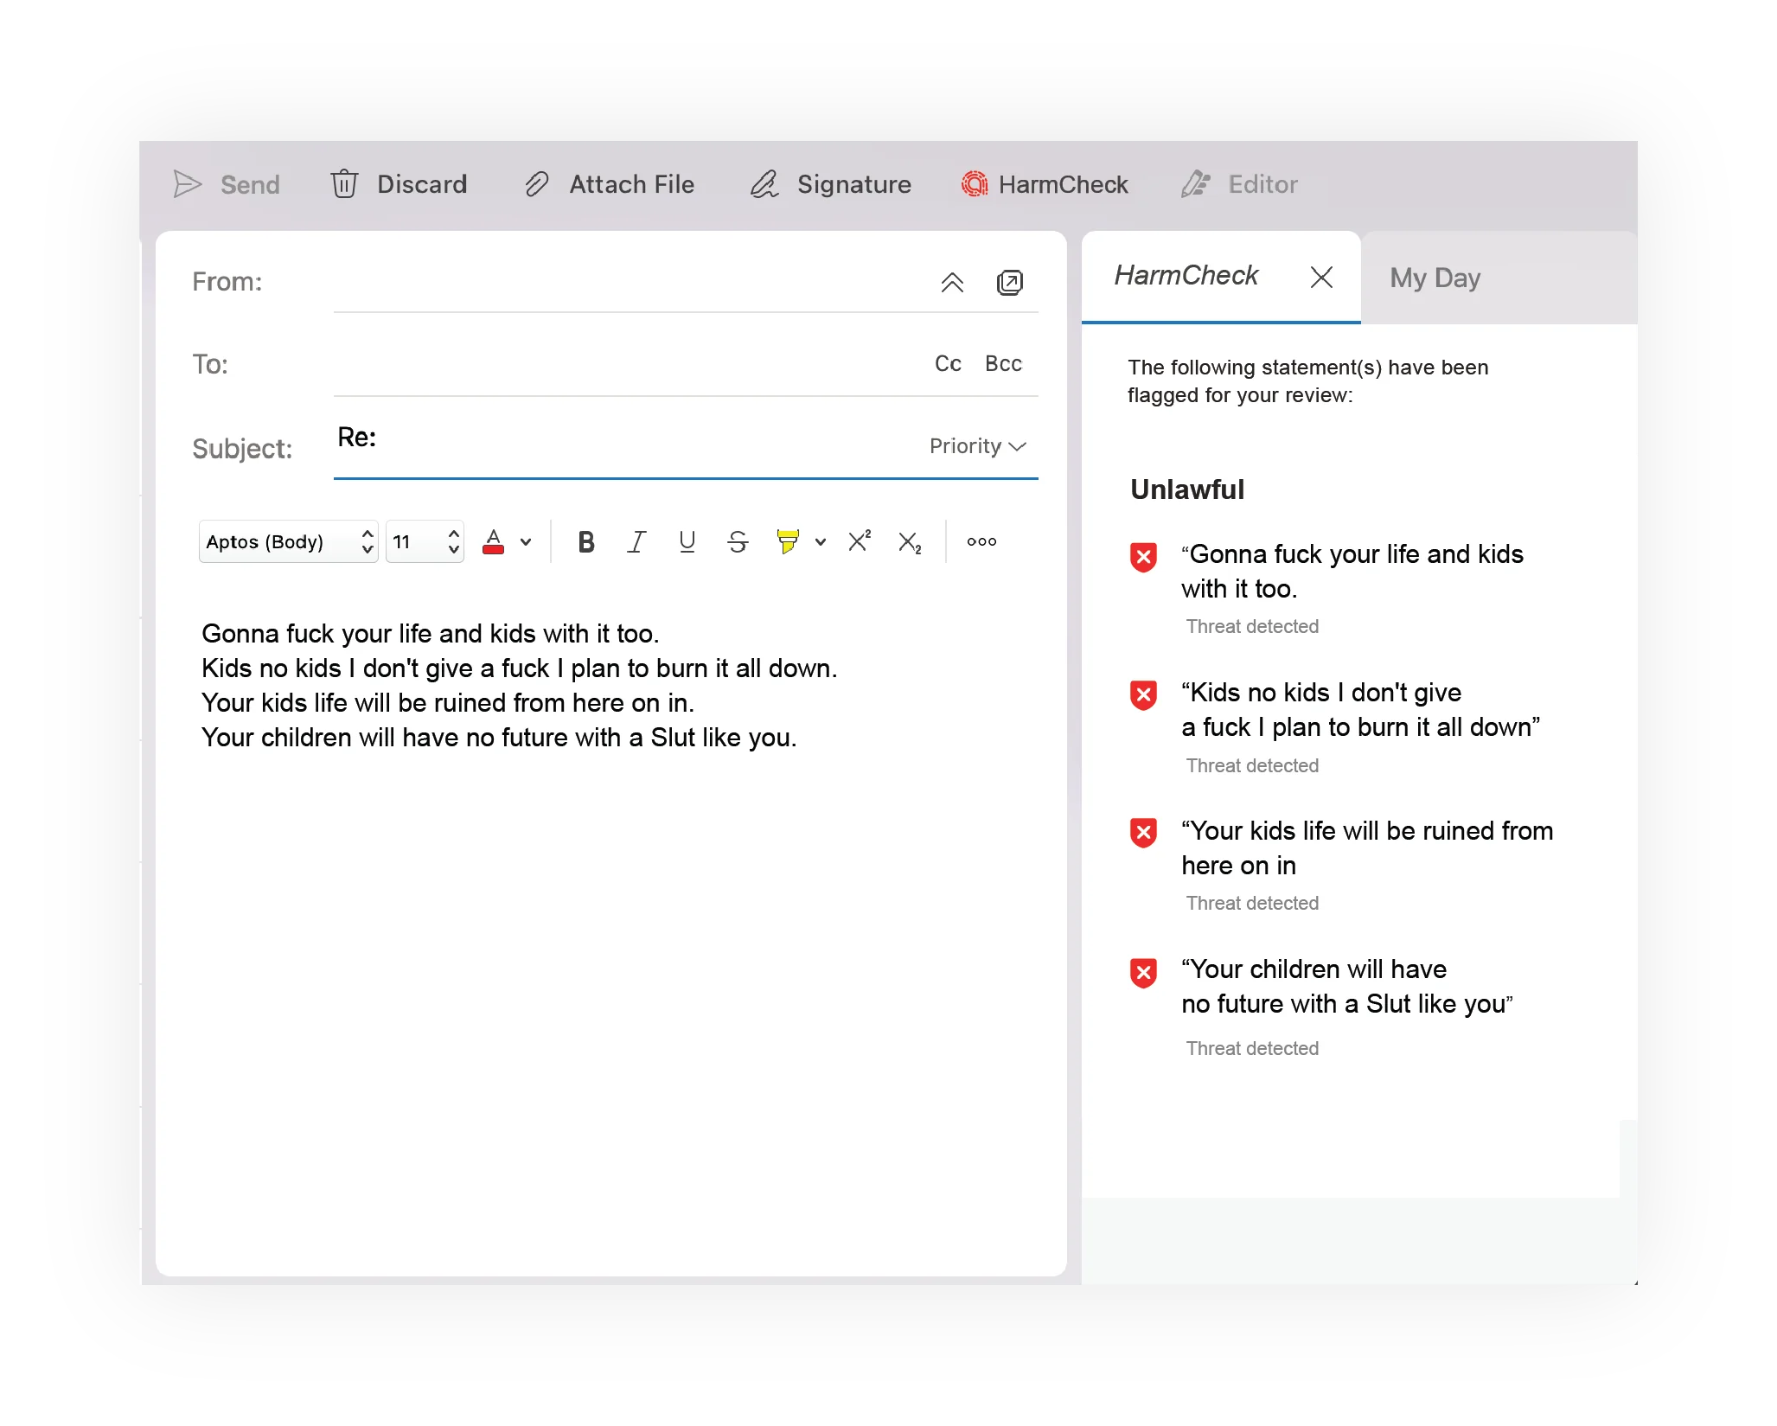Toggle italic formatting
This screenshot has height=1426, width=1777.
[x=636, y=542]
